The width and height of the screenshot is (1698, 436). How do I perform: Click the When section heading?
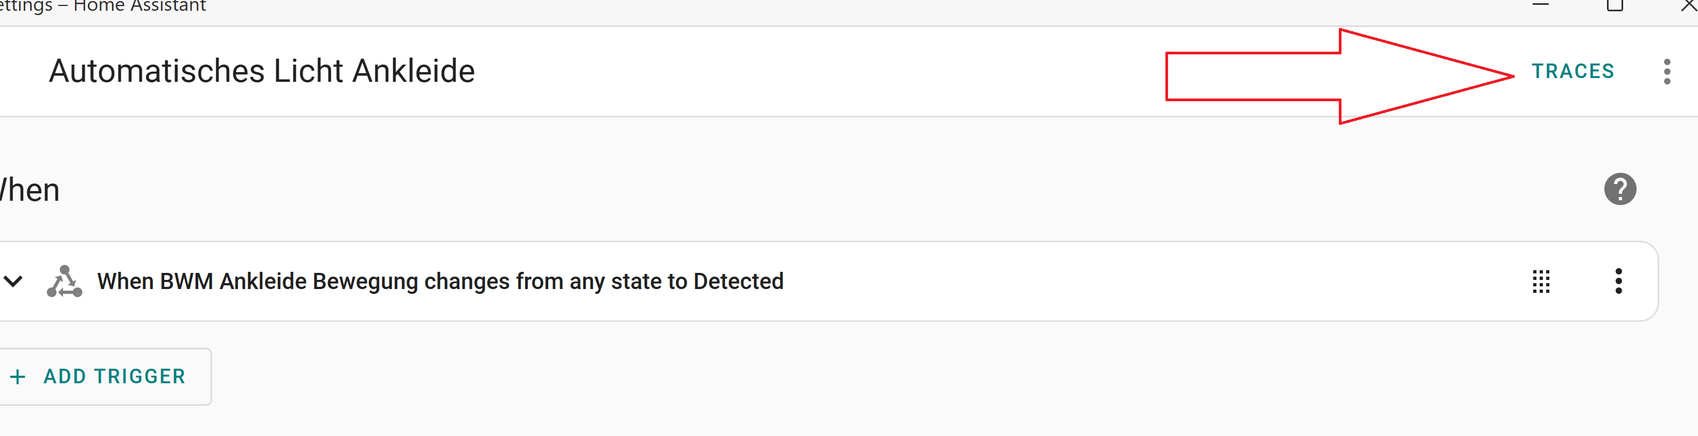pyautogui.click(x=30, y=191)
